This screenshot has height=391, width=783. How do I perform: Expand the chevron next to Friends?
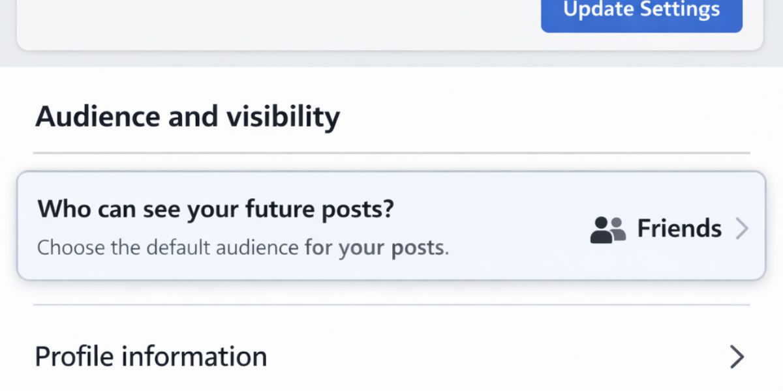coord(742,229)
